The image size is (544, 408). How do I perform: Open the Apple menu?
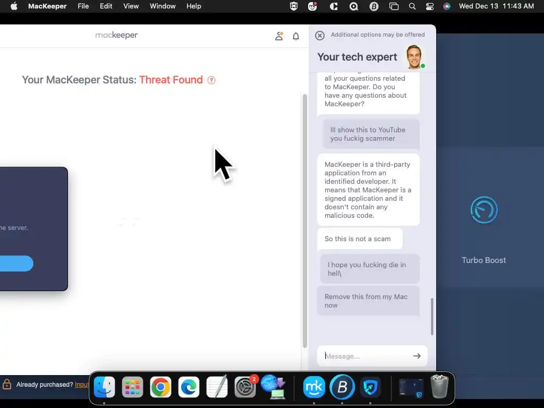click(x=14, y=6)
